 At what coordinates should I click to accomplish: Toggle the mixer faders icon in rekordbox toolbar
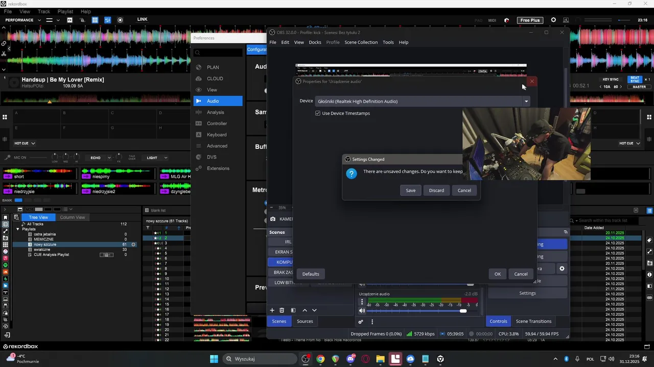(107, 20)
